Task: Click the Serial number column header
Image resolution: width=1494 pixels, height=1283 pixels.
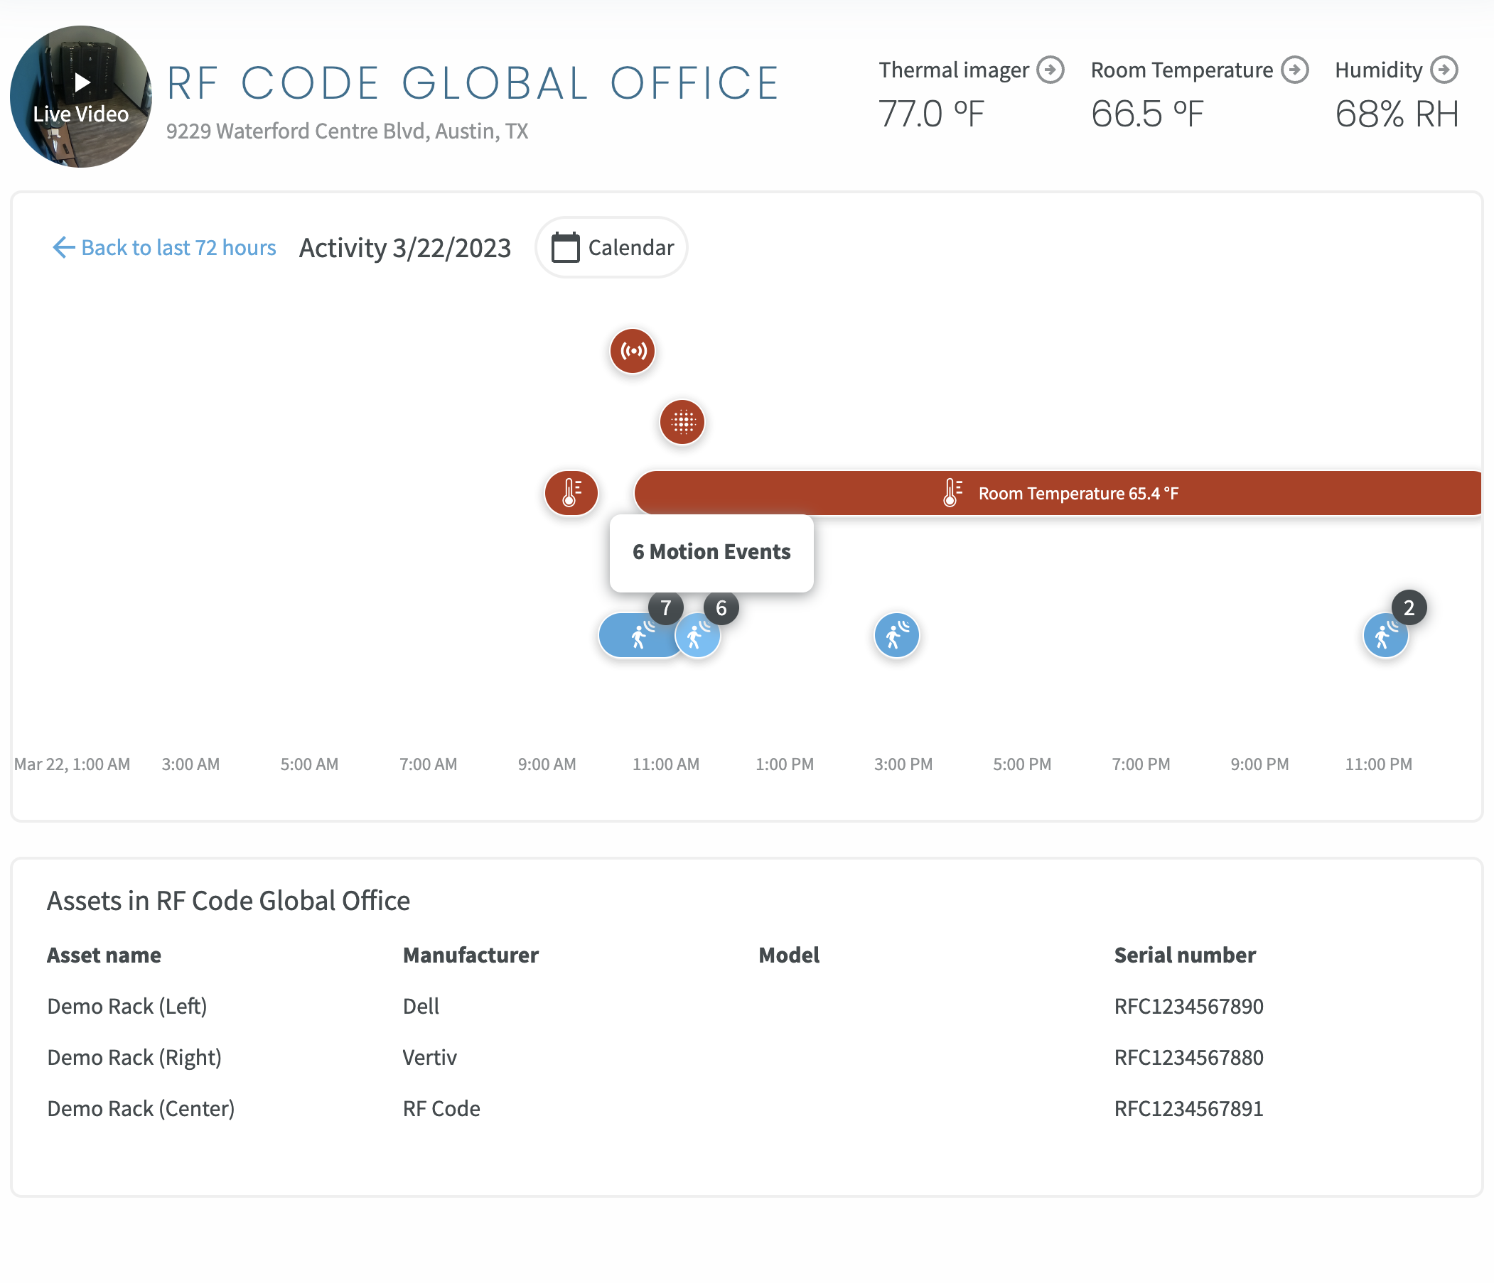Action: tap(1184, 955)
